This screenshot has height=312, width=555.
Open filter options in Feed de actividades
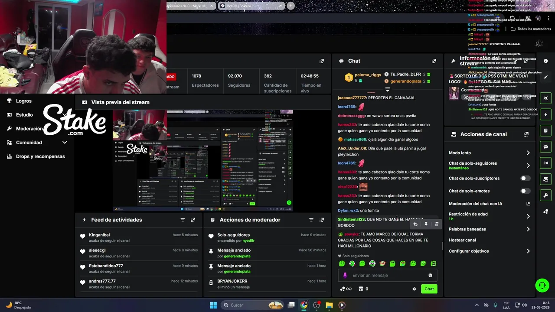(183, 220)
